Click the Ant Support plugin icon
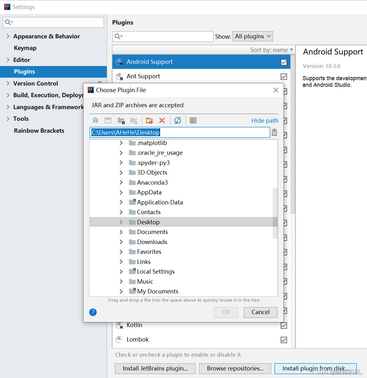This screenshot has height=378, width=367. tap(119, 76)
